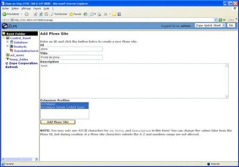Click the Mail envelope icon
This screenshot has width=239, height=167.
[92, 14]
